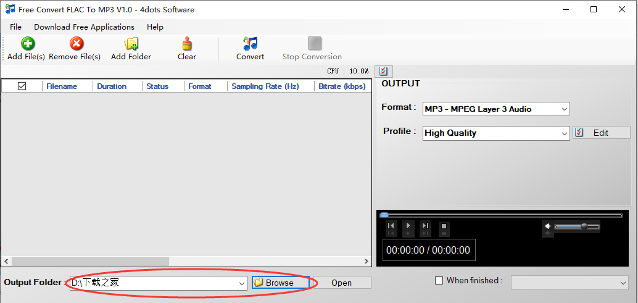638x303 pixels.
Task: Click the Add File(s) toolbar icon
Action: click(27, 43)
